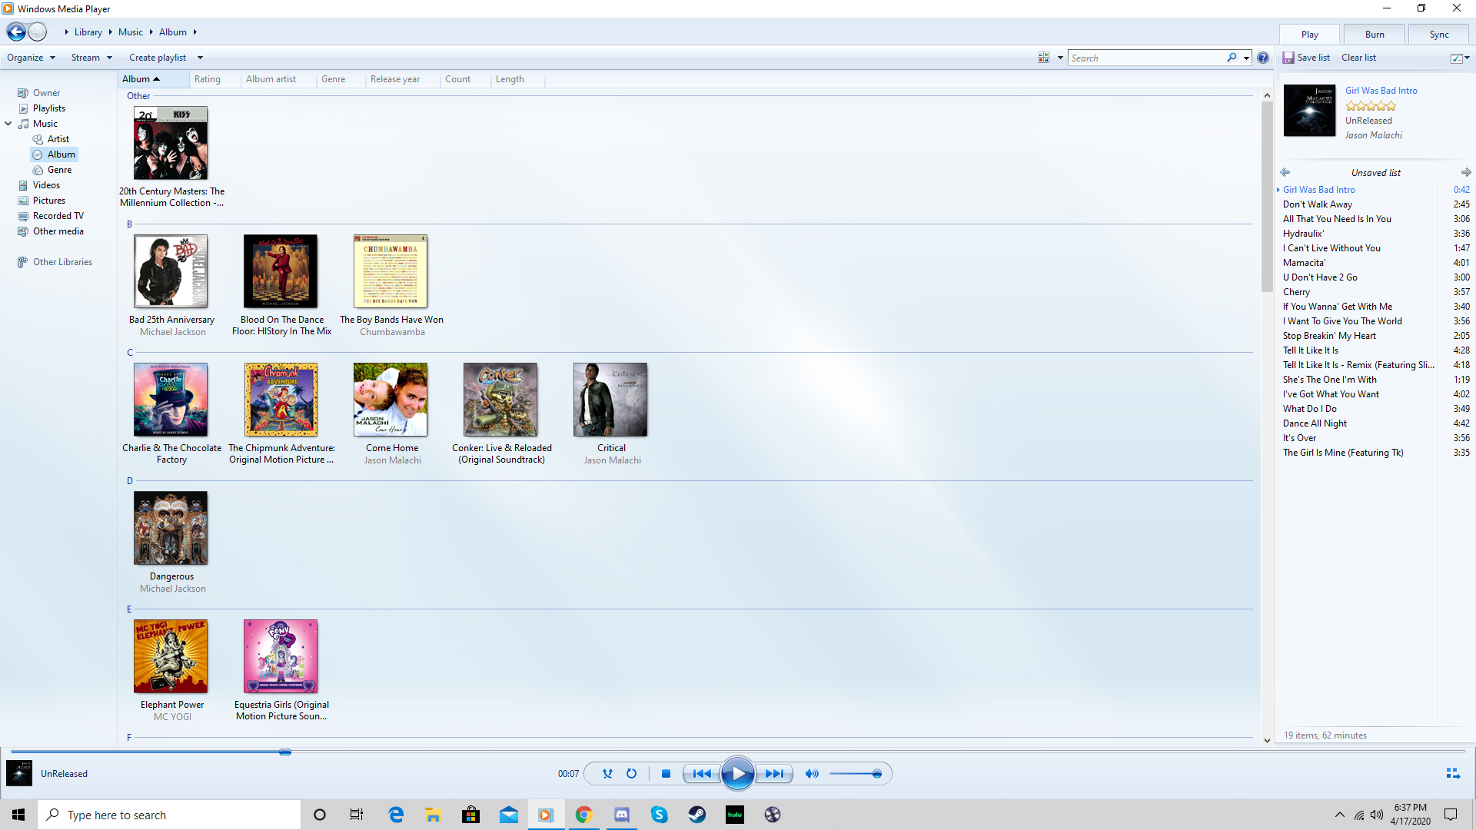Open Steam from the taskbar
This screenshot has height=830, width=1476.
697,815
